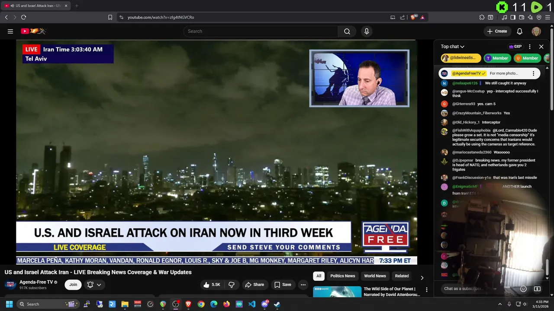Image resolution: width=554 pixels, height=311 pixels.
Task: Click the @mariocastaneda2360 chat username
Action: pos(472,152)
